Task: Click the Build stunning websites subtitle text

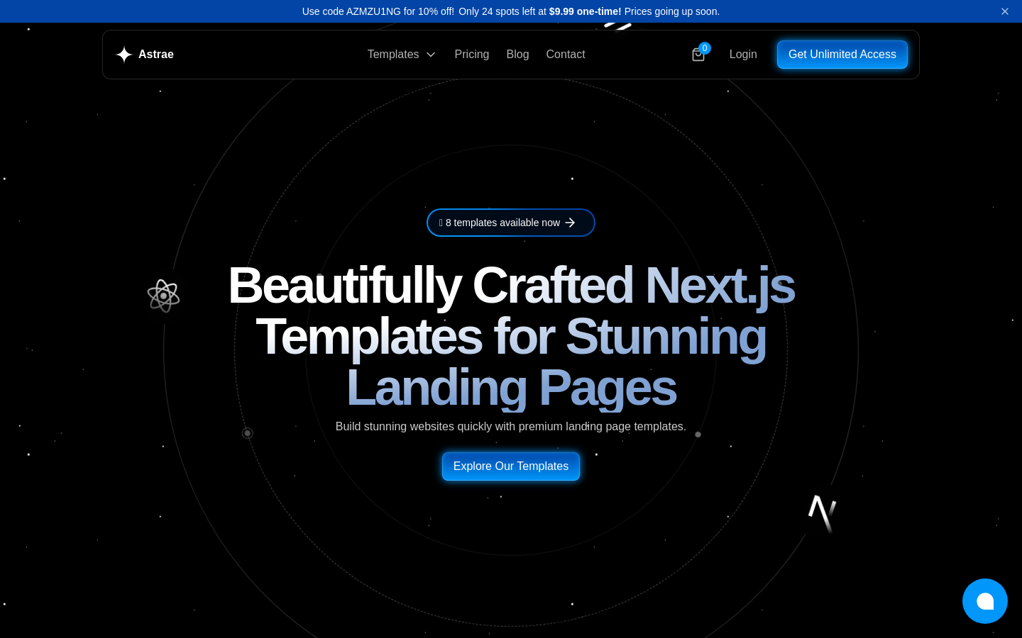Action: (x=511, y=427)
